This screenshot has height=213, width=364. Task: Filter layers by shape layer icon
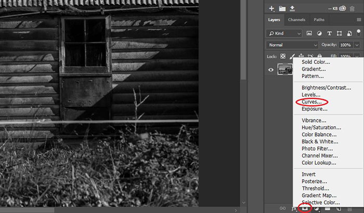[339, 33]
